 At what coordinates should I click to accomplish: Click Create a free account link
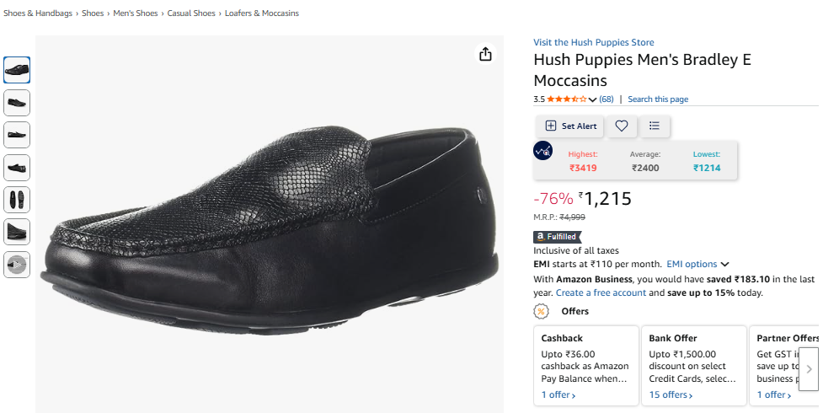click(601, 292)
